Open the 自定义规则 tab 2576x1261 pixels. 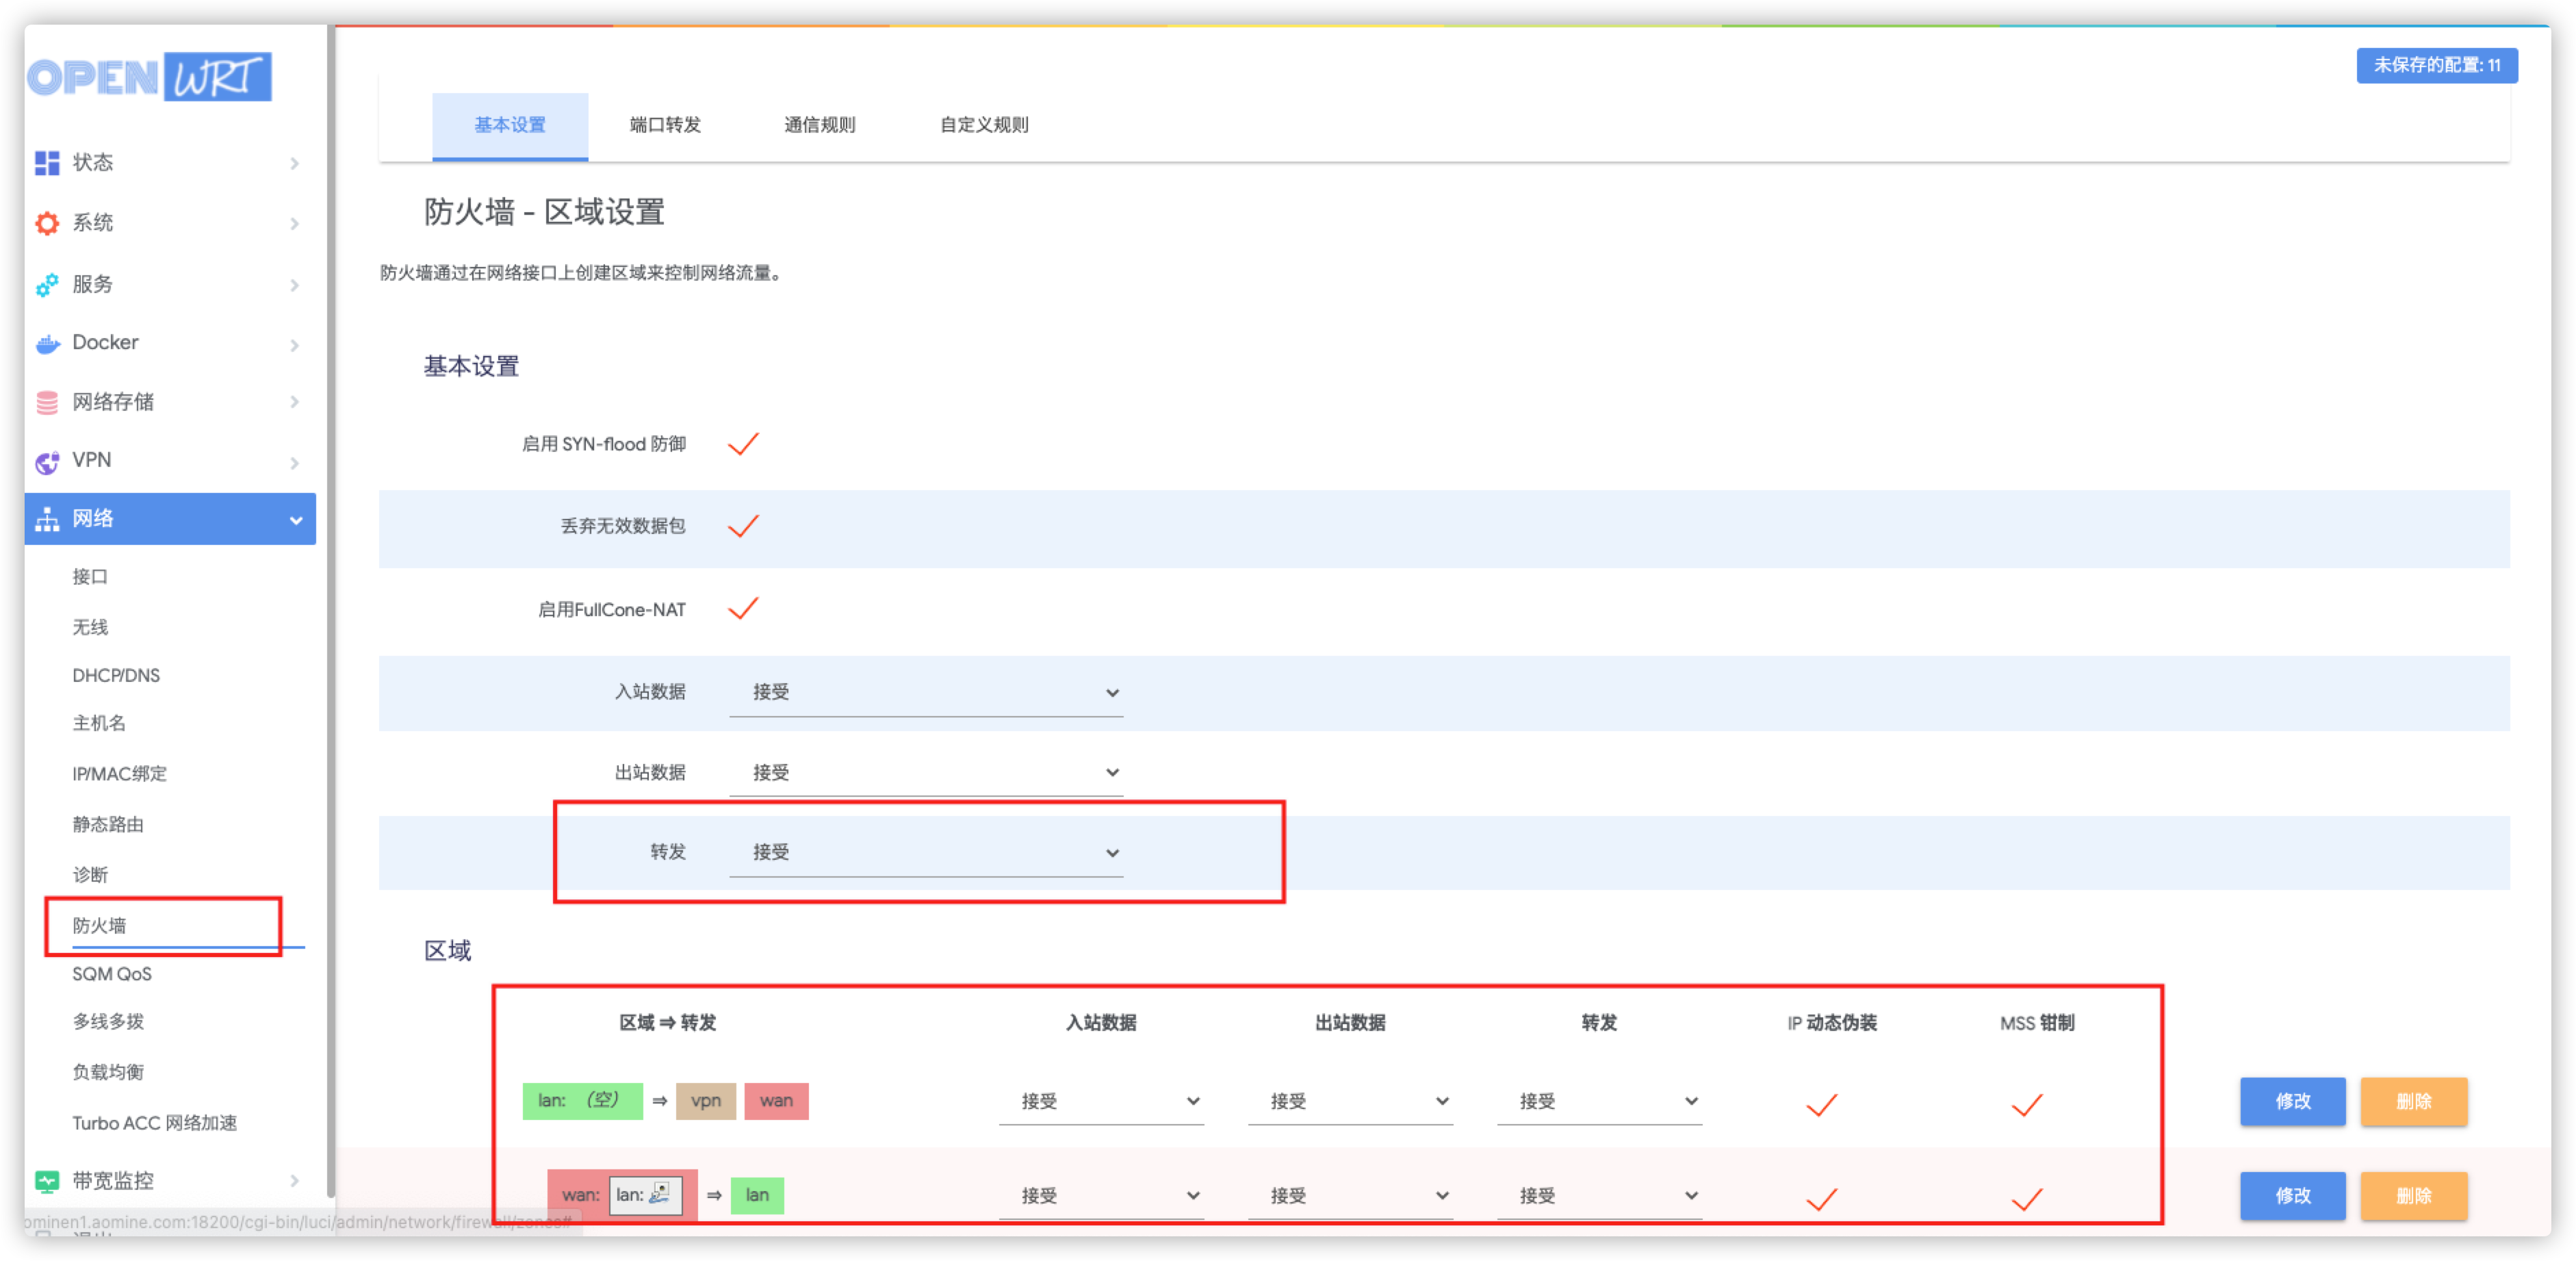984,125
